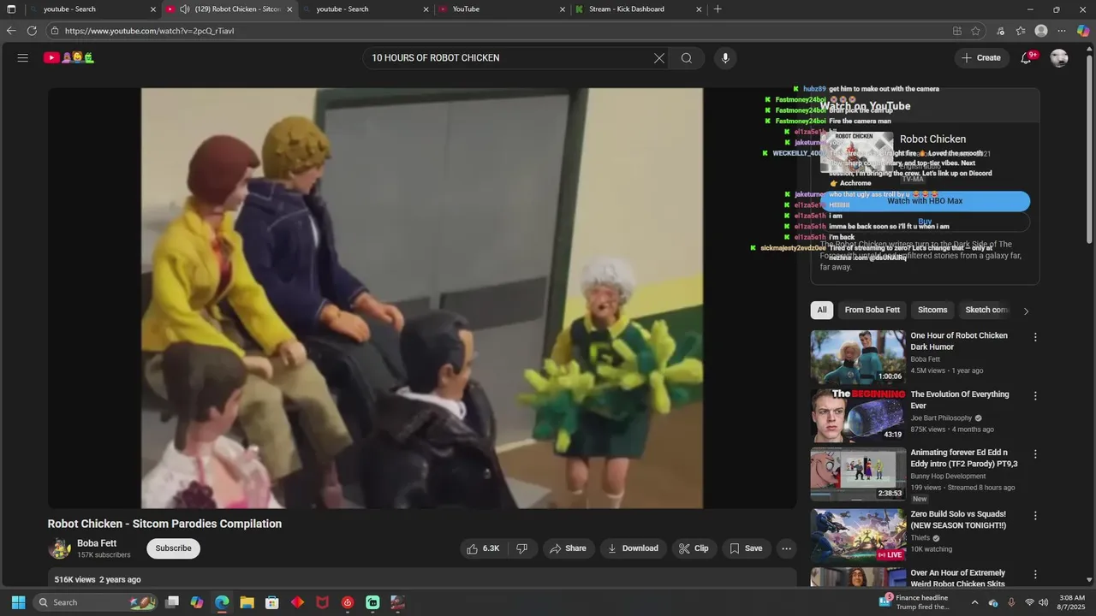Open Zero Build Solo vs Squads thumbnail
Screen dimensions: 1096x616
(858, 536)
